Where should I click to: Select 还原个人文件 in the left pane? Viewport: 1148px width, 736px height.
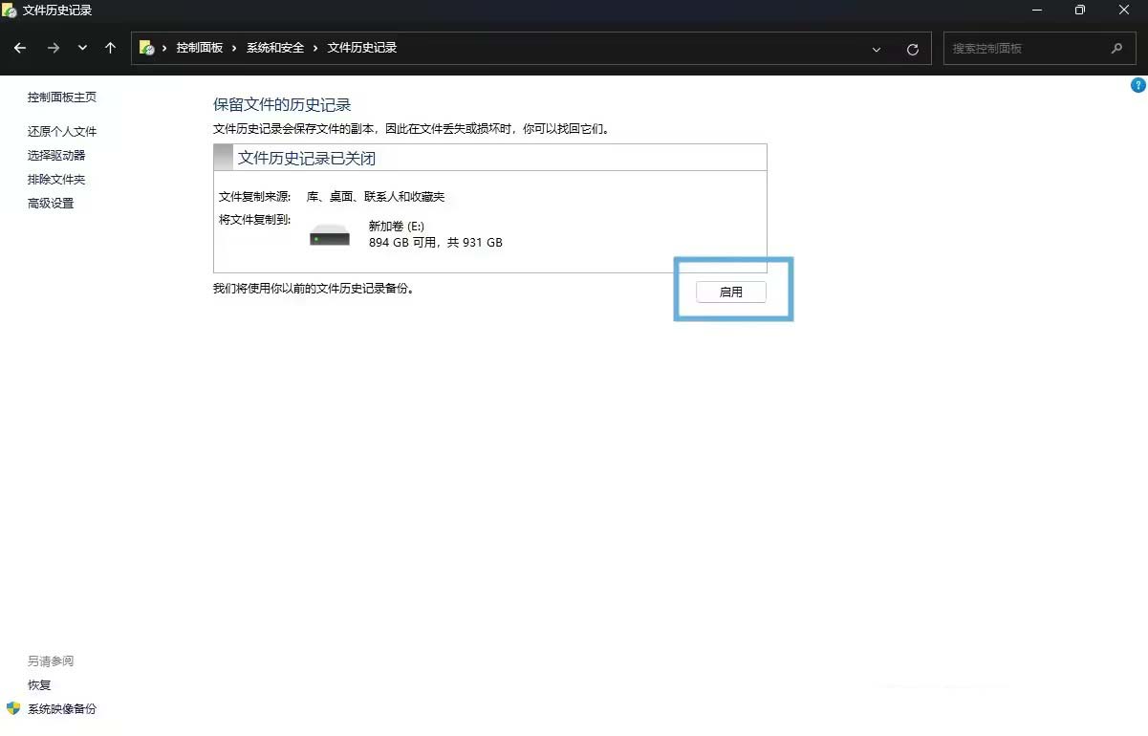click(x=62, y=132)
